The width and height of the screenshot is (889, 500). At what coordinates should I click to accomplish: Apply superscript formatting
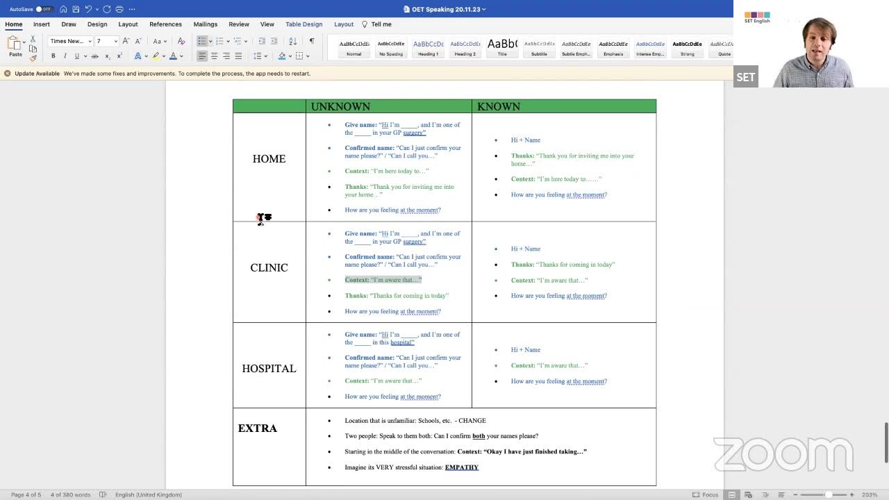119,56
